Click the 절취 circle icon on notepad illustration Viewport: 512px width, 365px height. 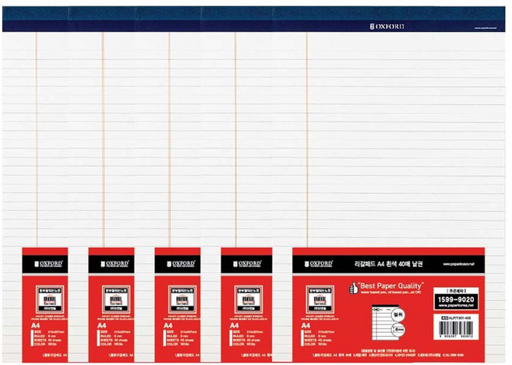(x=398, y=314)
